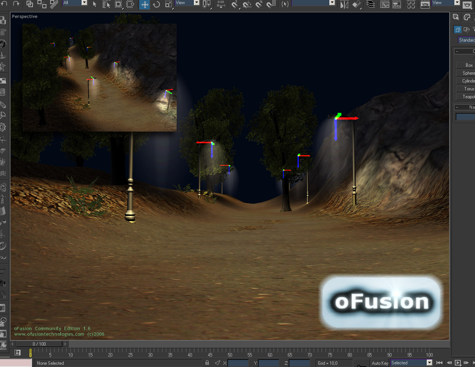475x367 pixels.
Task: Click the Quick Render teapot icon
Action: tap(467, 5)
